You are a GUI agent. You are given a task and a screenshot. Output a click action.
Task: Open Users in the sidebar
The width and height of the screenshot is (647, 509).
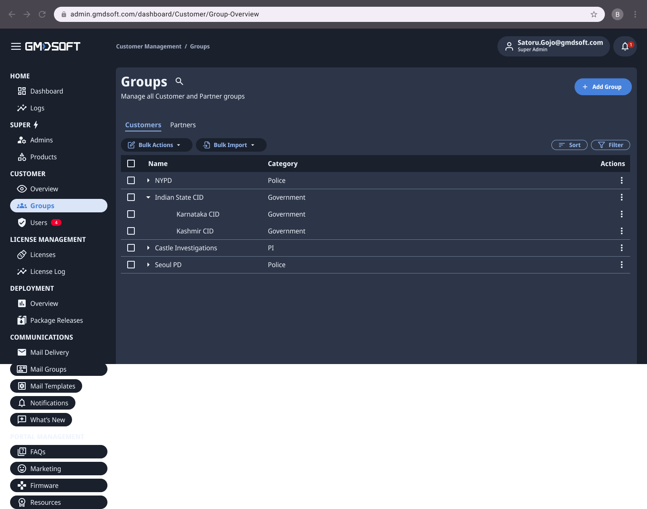pyautogui.click(x=59, y=222)
